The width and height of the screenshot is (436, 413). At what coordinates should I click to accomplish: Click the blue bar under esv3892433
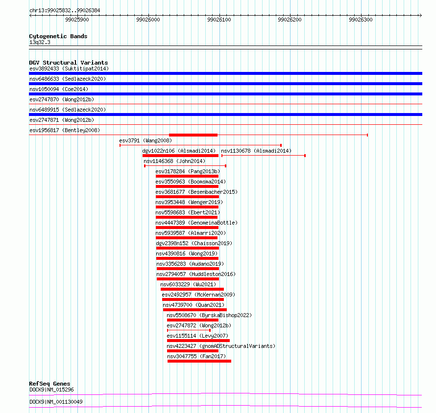tap(225, 73)
